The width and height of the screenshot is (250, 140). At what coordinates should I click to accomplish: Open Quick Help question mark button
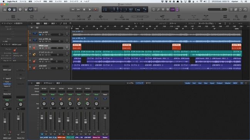[x=20, y=10]
